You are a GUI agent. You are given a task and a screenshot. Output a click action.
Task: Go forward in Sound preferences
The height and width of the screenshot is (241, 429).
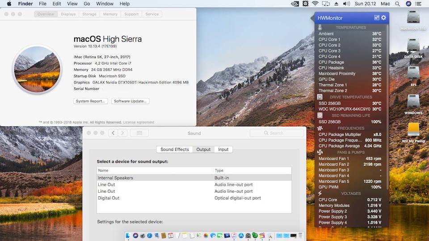(x=122, y=133)
